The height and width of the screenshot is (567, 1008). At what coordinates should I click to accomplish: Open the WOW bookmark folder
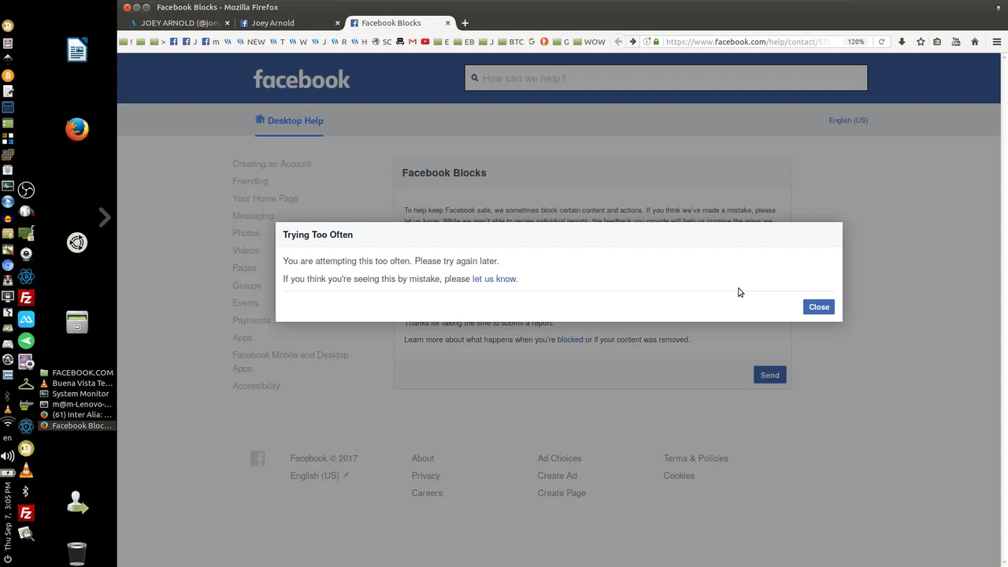pos(589,42)
